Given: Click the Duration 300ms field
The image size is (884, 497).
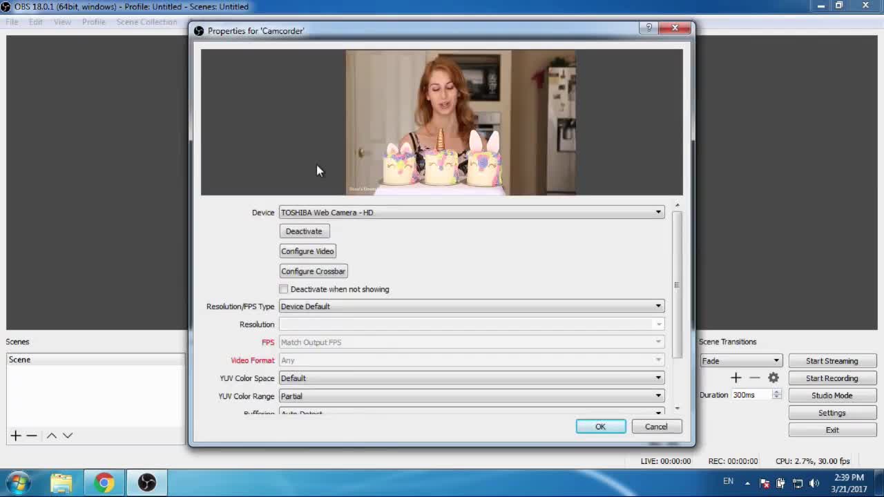Looking at the screenshot, I should pos(751,395).
